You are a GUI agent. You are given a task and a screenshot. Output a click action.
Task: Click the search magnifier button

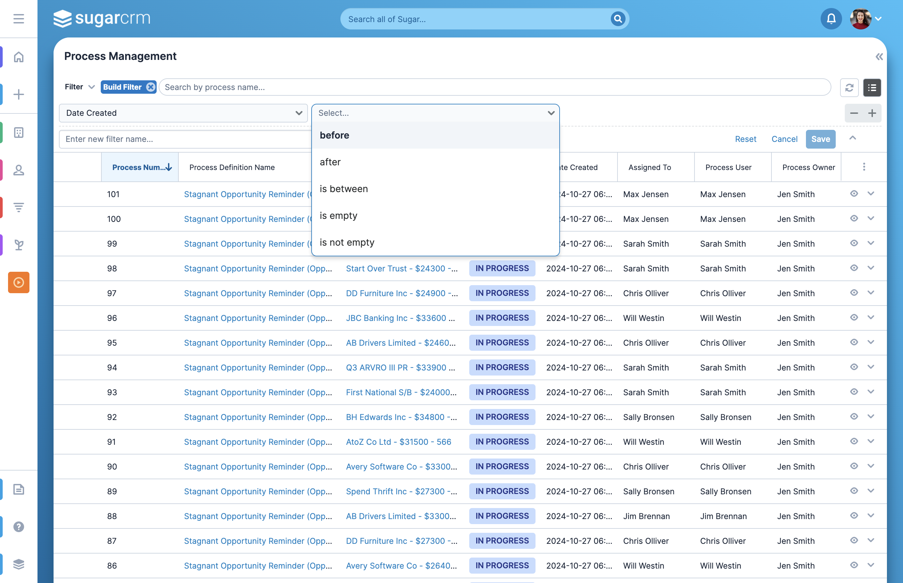618,18
